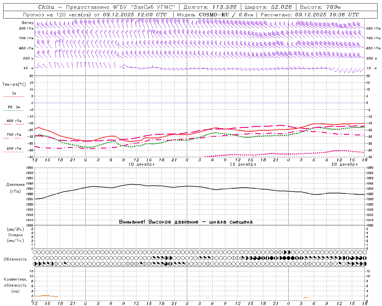The width and height of the screenshot is (382, 306).
Task: Click the "Облачность" cloud cover label
Action: click(x=15, y=259)
